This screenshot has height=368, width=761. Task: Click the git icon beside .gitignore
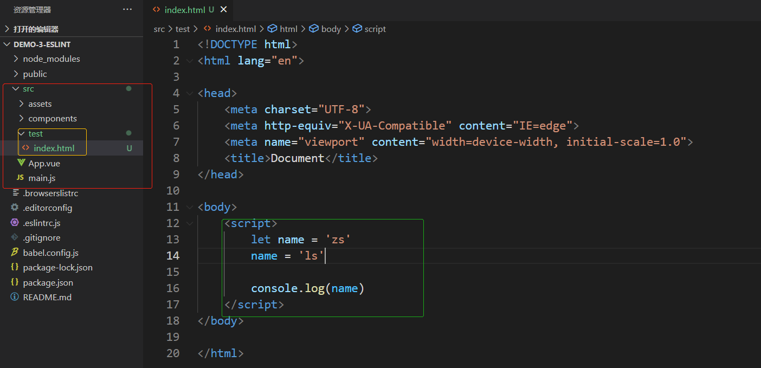(x=15, y=237)
